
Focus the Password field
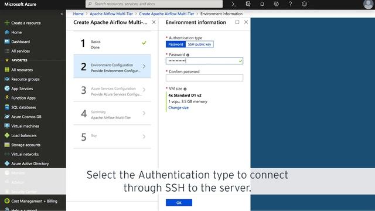204,61
